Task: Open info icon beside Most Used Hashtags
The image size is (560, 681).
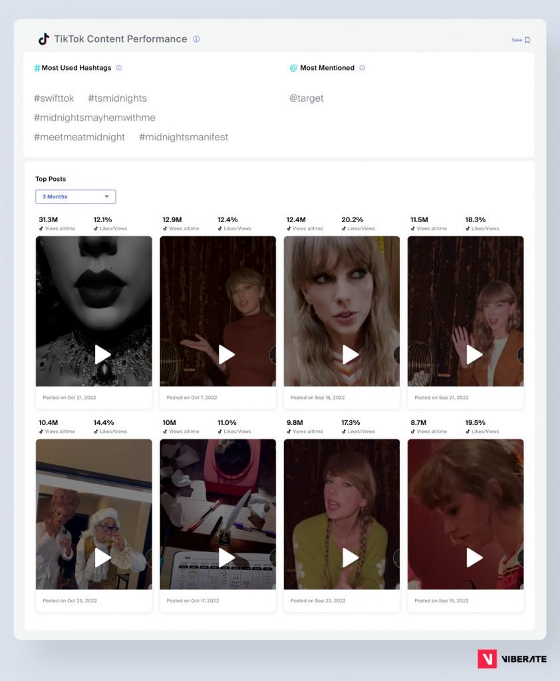Action: click(x=119, y=68)
